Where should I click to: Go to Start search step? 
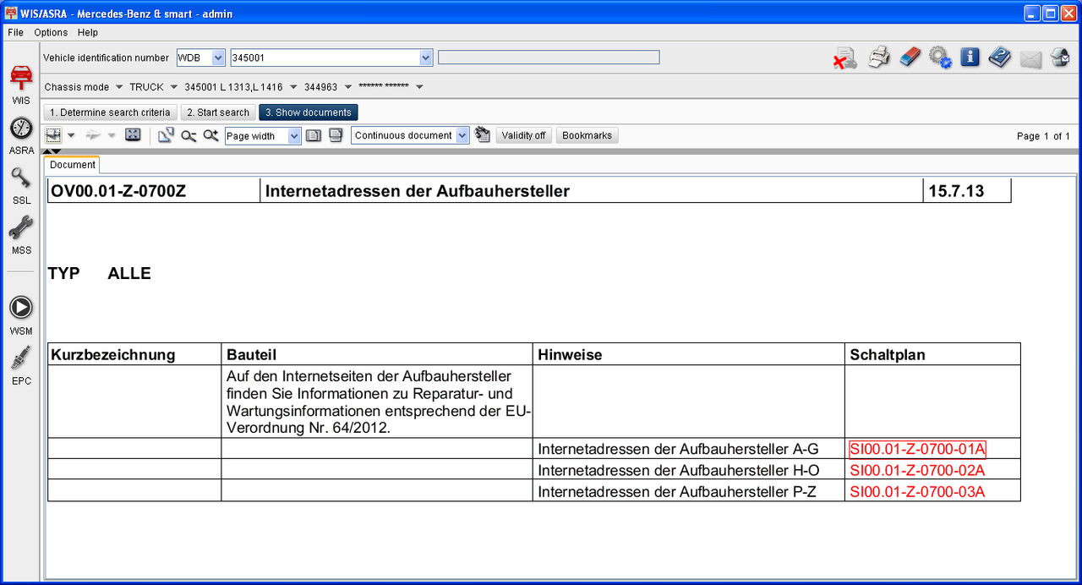(218, 112)
